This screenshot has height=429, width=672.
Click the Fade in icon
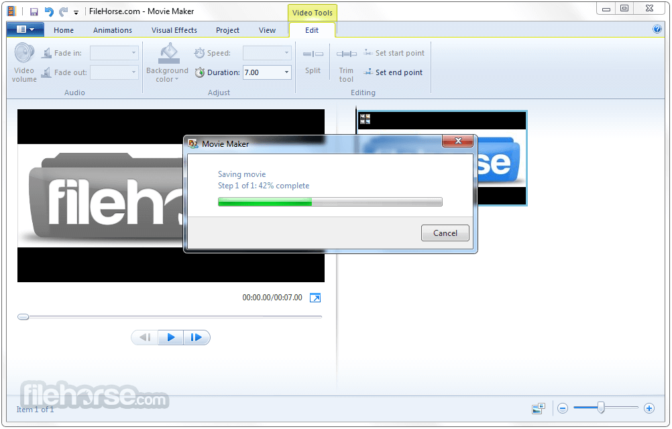[x=46, y=53]
